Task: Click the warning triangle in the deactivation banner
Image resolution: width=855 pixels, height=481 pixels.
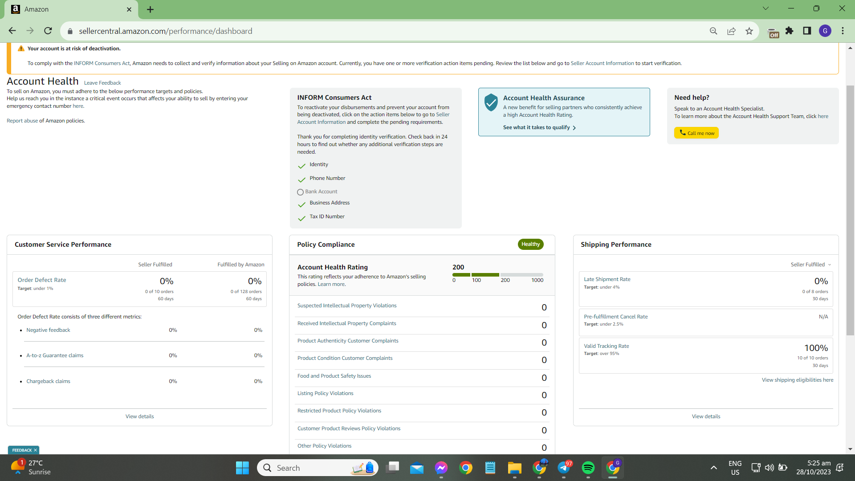Action: click(x=21, y=49)
